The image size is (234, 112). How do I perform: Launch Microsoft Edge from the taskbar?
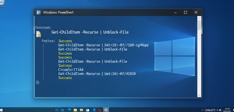69,110
